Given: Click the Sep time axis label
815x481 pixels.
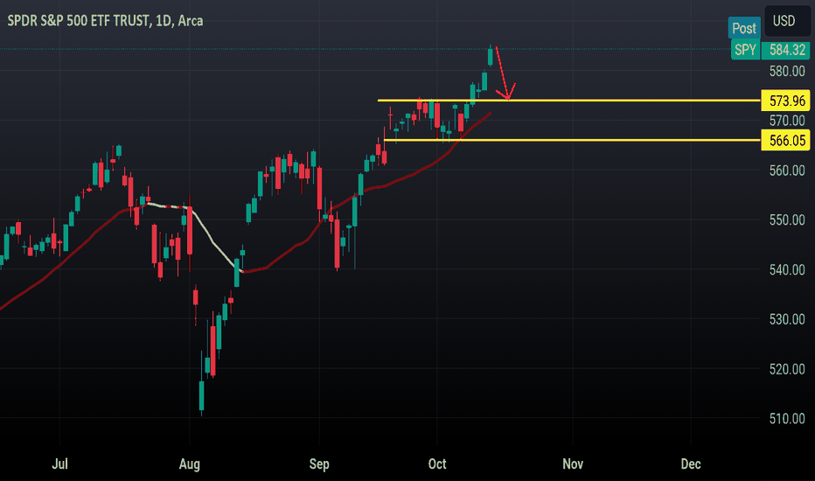Looking at the screenshot, I should point(319,464).
